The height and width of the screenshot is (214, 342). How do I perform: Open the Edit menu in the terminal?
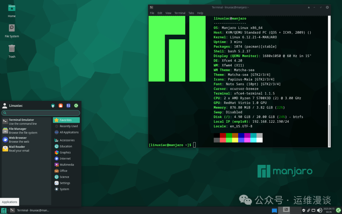point(160,13)
